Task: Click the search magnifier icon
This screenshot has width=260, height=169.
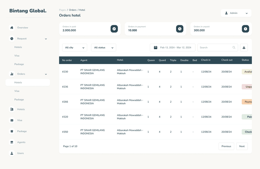Action: 234,47
